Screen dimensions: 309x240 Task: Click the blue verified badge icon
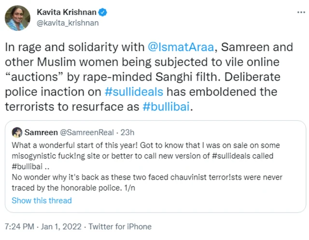[x=102, y=12]
